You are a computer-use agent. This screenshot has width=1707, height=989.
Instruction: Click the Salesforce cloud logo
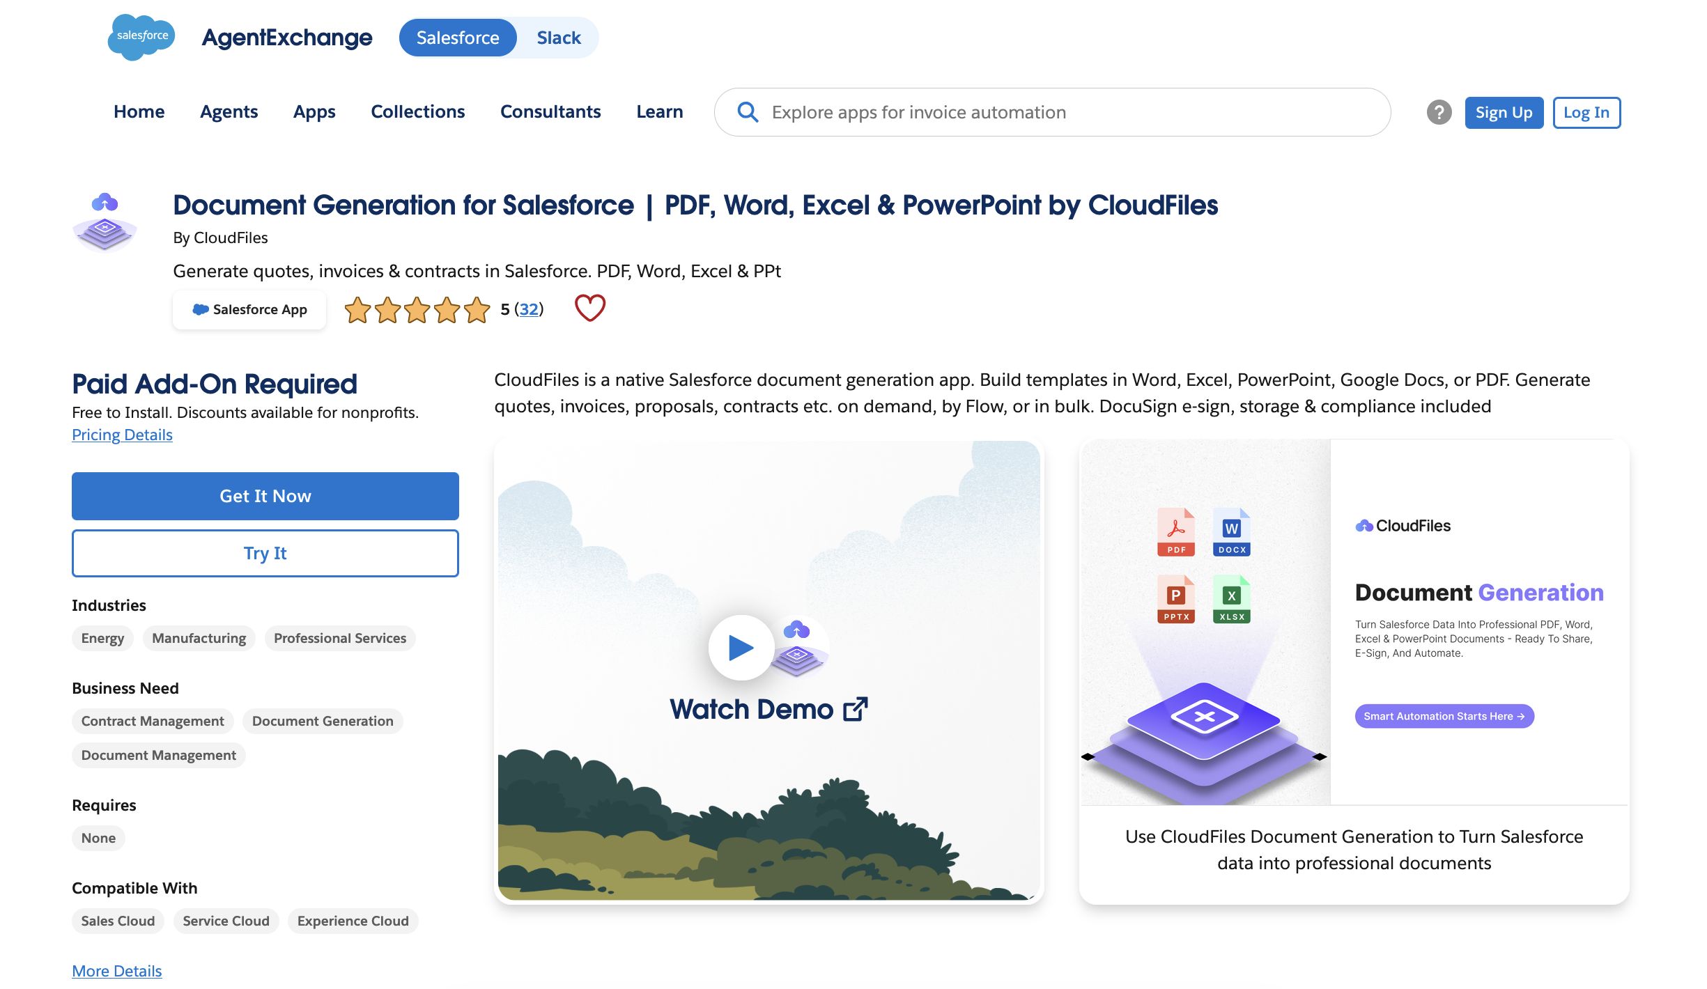(141, 37)
